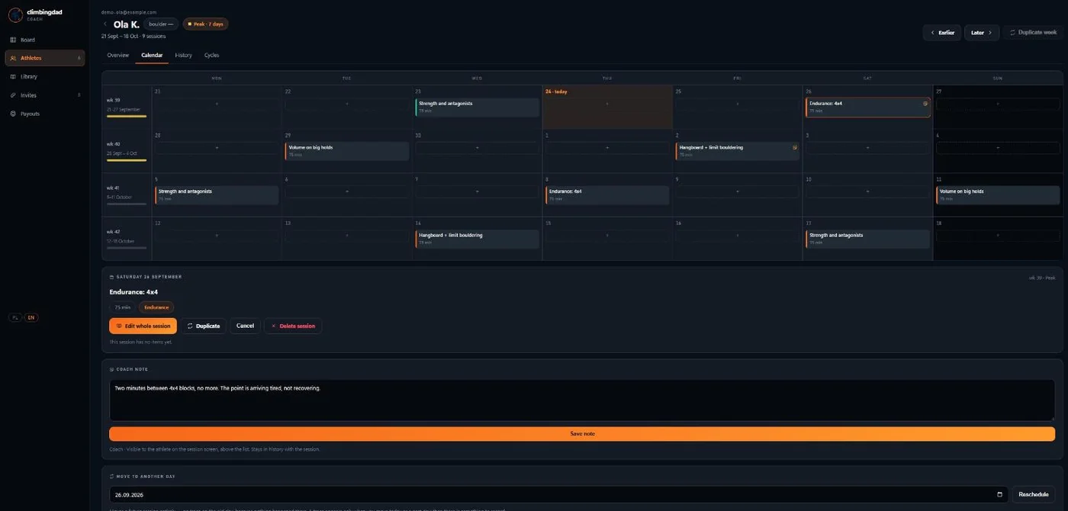Open date picker calendar icon in reschedule field

(x=999, y=495)
